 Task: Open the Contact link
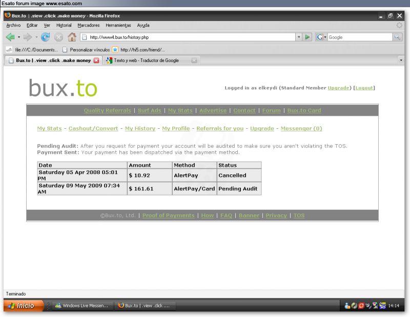pyautogui.click(x=244, y=110)
